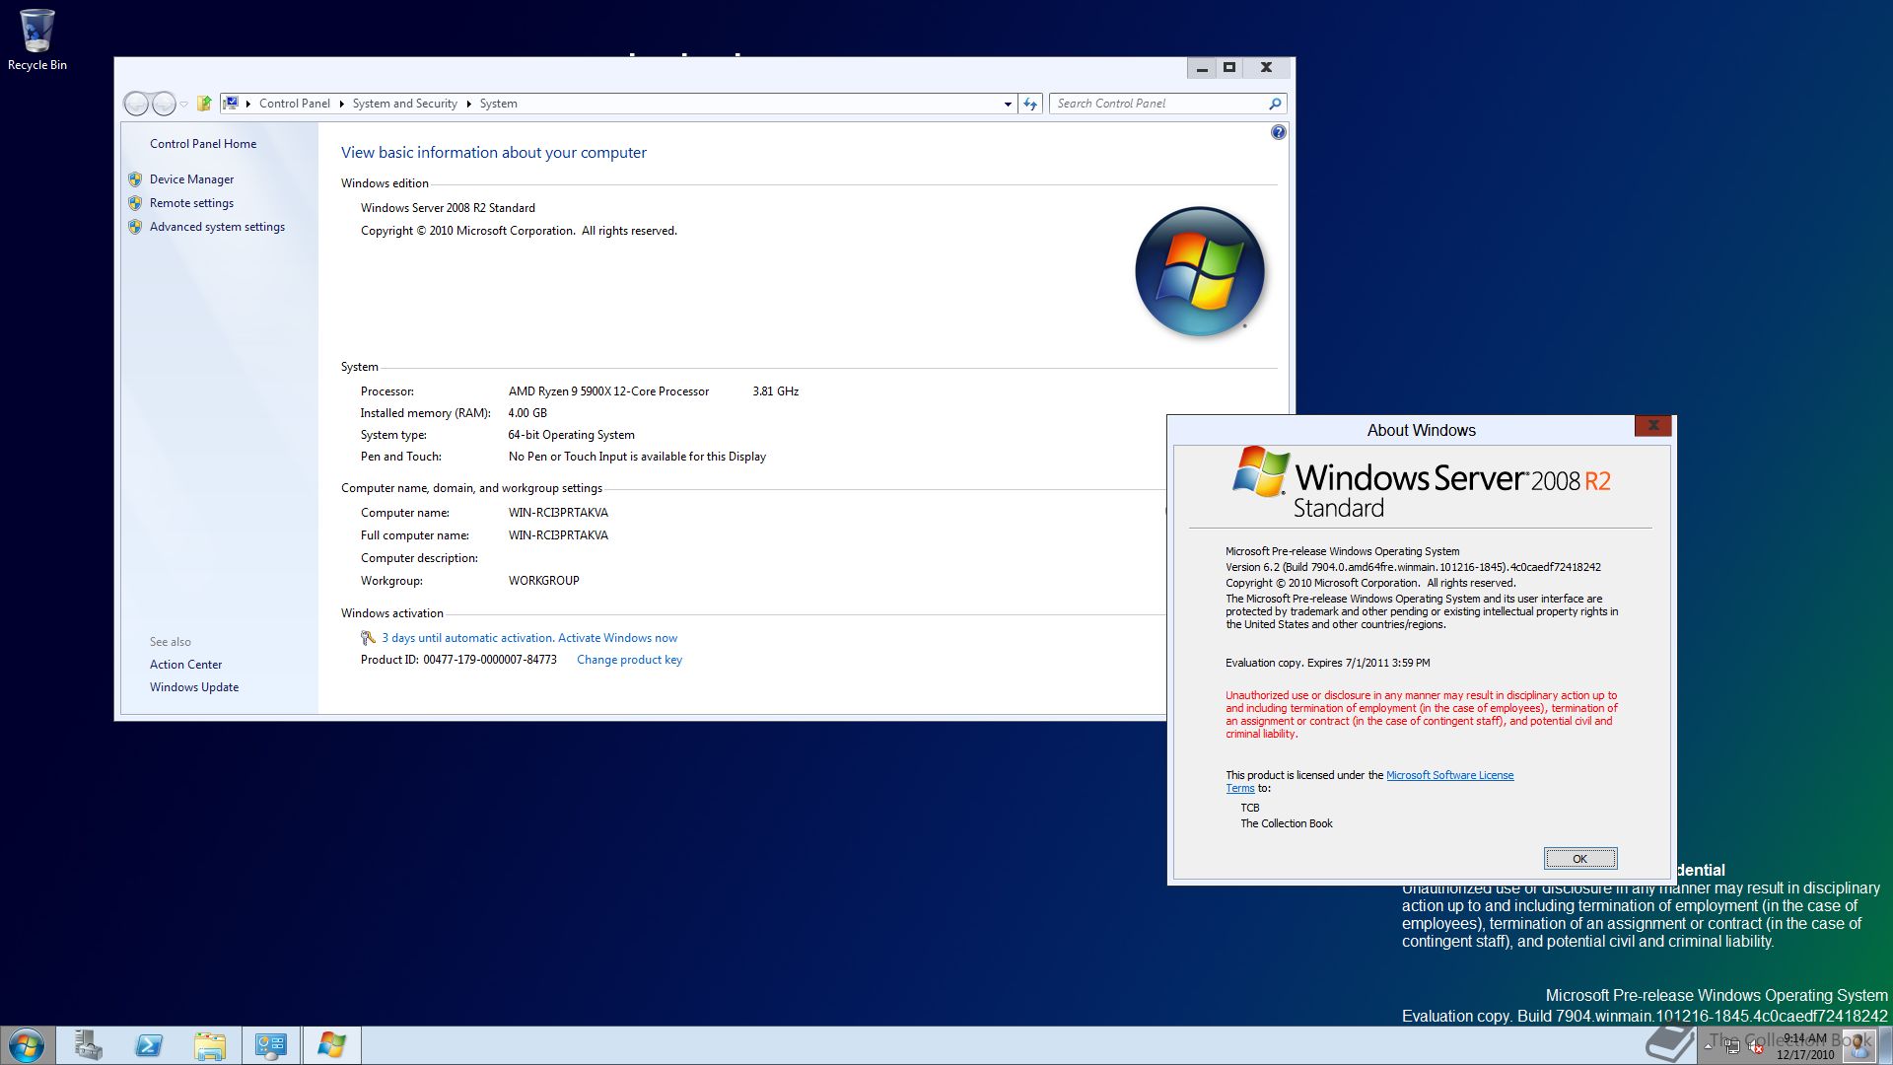Click shield icon beside Advanced system settings

click(x=135, y=227)
